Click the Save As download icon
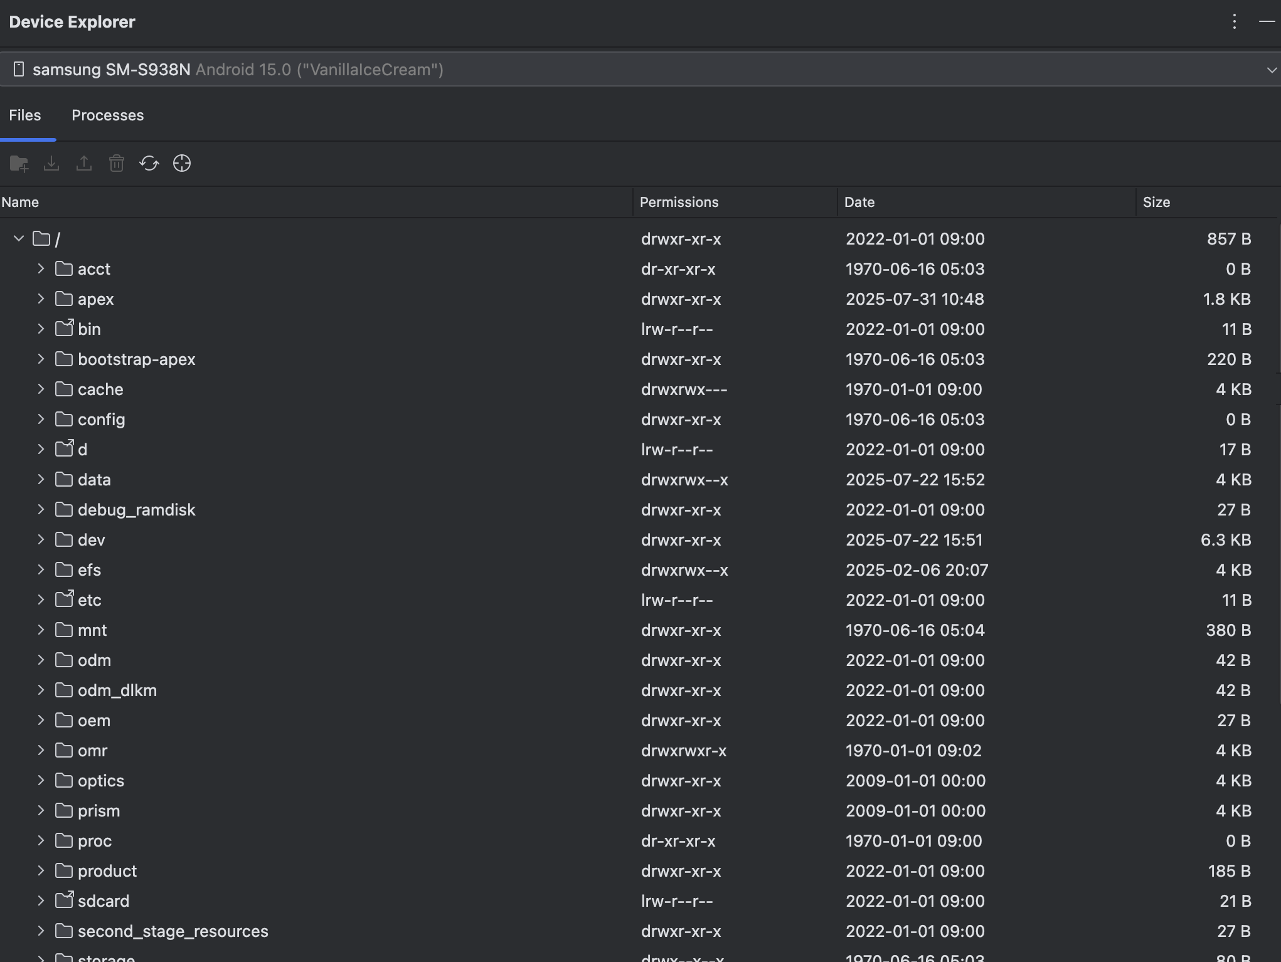Viewport: 1281px width, 962px height. point(51,164)
